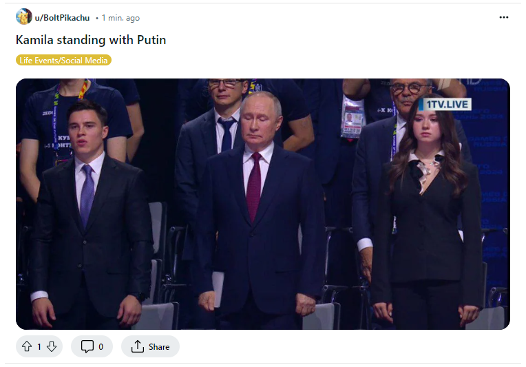The height and width of the screenshot is (367, 526).
Task: Click the Share button label
Action: [x=159, y=346]
